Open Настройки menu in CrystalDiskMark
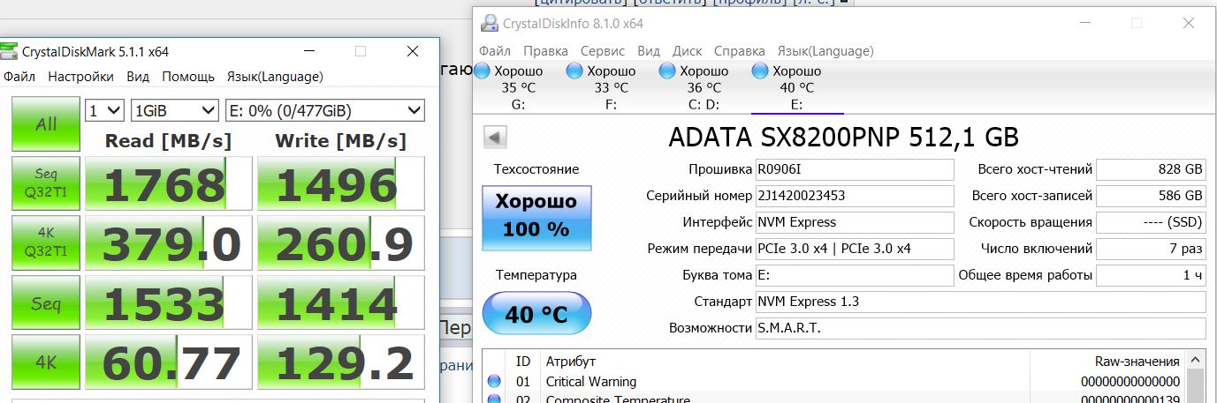Screen dimensions: 1217x403 [x=80, y=77]
